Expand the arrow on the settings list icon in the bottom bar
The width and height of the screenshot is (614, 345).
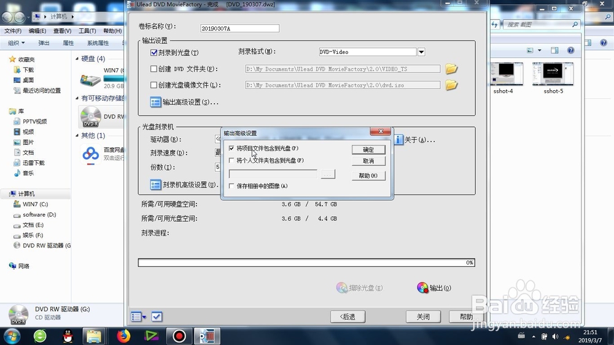coord(144,317)
